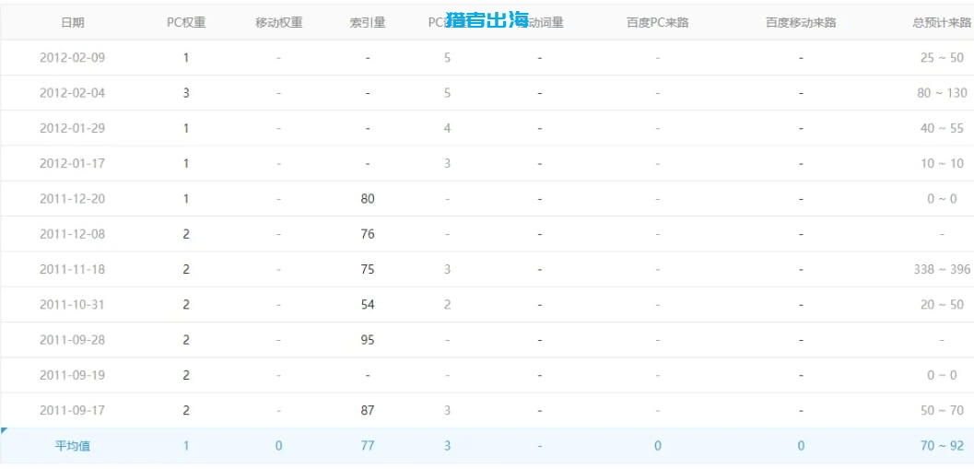Click 索引量 value 95

(x=368, y=340)
